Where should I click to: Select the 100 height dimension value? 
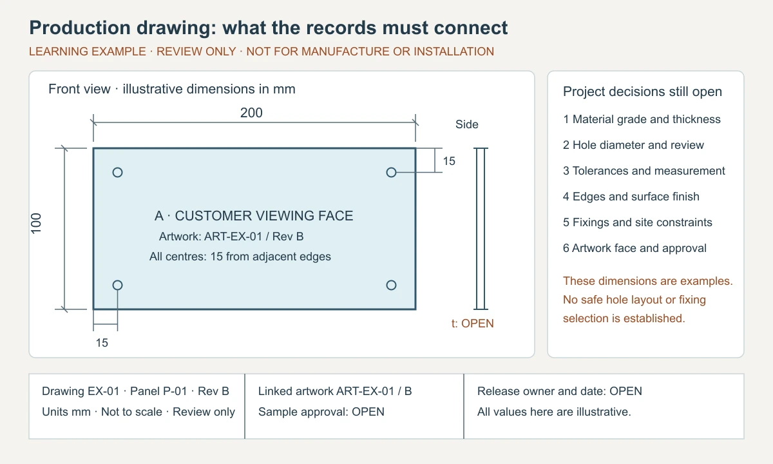click(x=36, y=223)
